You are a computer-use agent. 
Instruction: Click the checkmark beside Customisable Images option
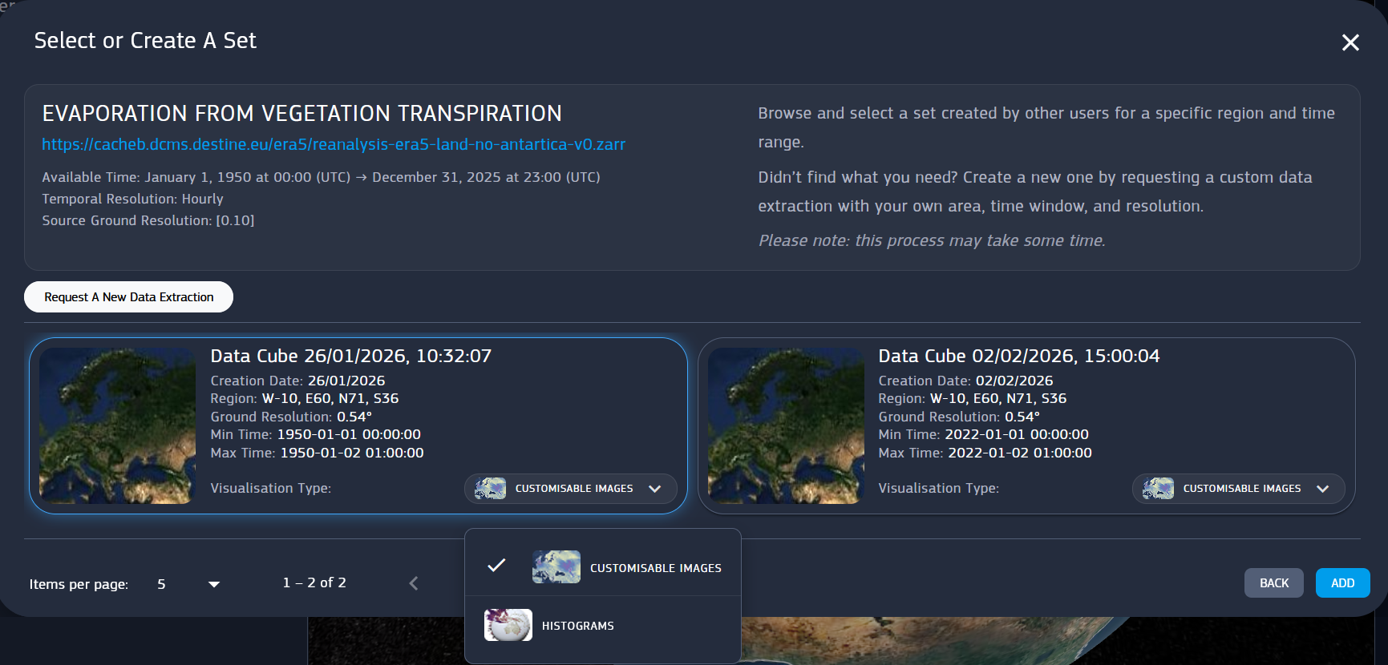pos(496,566)
